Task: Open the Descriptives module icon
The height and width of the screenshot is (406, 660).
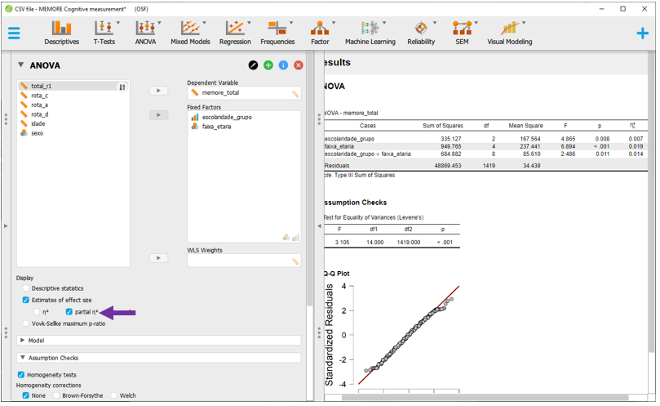Action: 61,32
